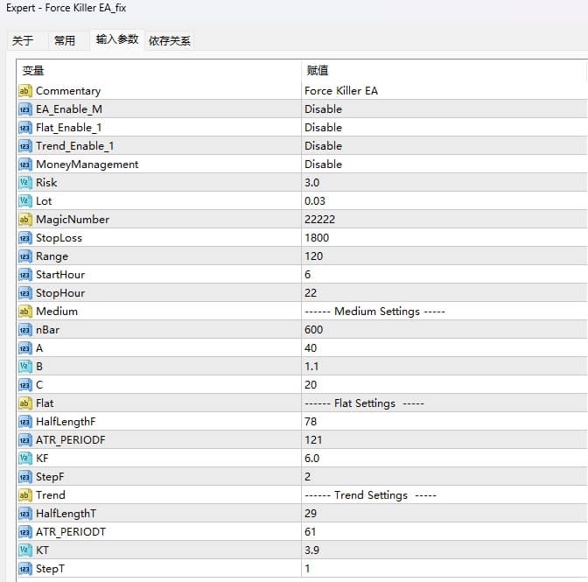Image resolution: width=588 pixels, height=582 pixels.
Task: Edit the ATR_PERIODF value 121
Action: click(444, 440)
